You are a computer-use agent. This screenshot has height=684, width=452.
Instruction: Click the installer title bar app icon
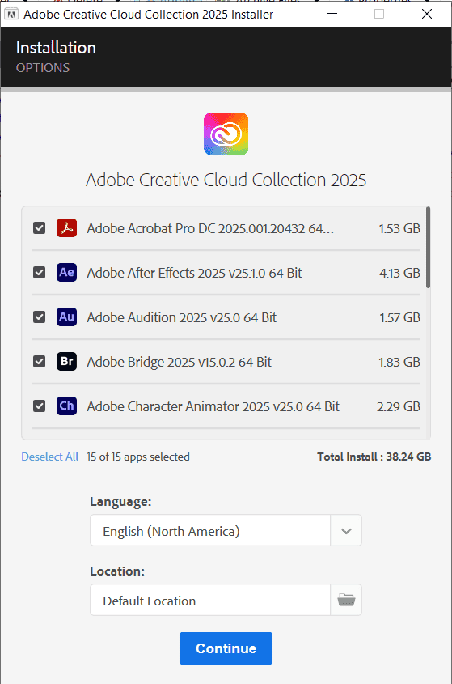(x=11, y=14)
